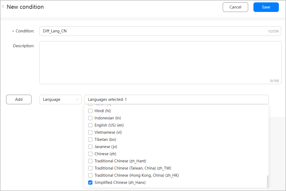The width and height of the screenshot is (286, 191).
Task: Check the Vietnamese (vi) checkbox
Action: pyautogui.click(x=90, y=132)
